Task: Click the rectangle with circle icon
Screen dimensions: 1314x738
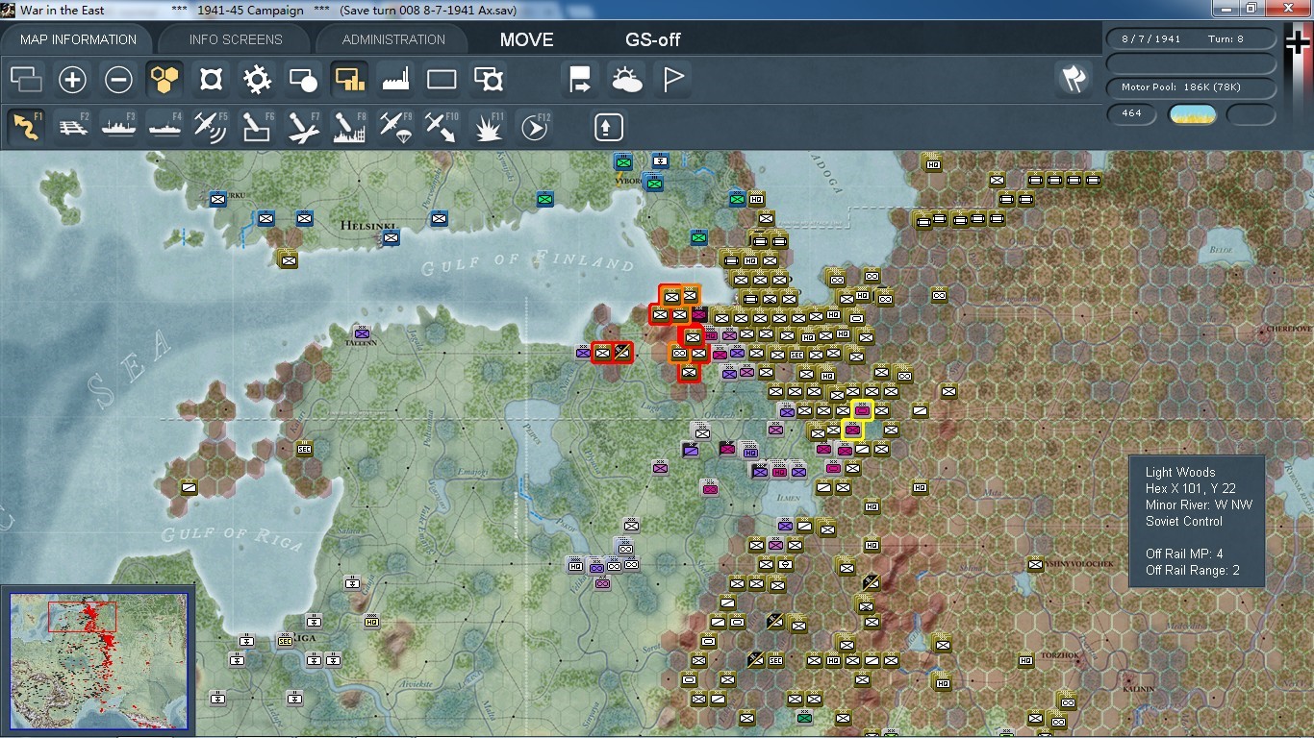Action: point(303,79)
